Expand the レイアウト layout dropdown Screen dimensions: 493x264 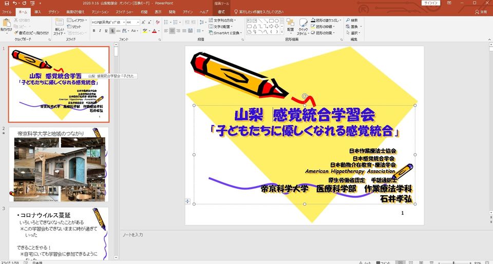pyautogui.click(x=77, y=20)
